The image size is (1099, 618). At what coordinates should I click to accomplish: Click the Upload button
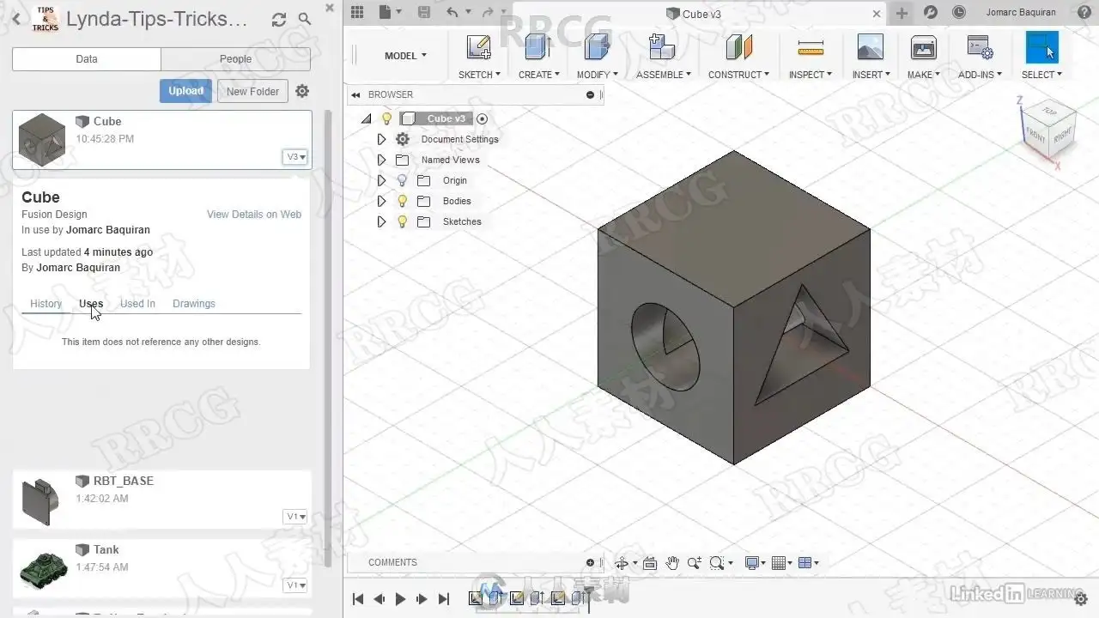[185, 91]
